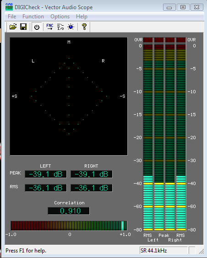This screenshot has width=207, height=258.
Task: Click the -S label in the scope
Action: point(122,96)
